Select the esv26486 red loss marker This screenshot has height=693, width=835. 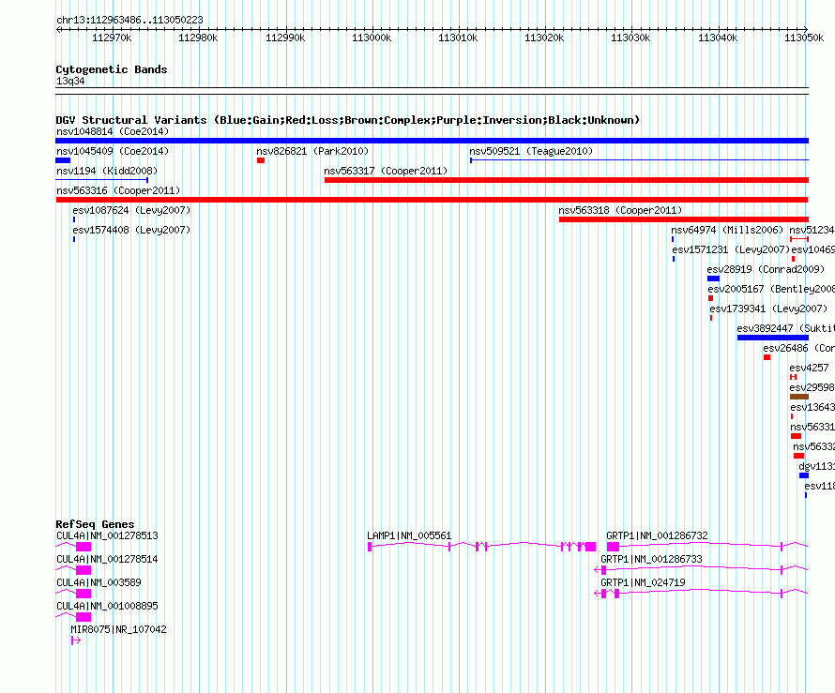tap(767, 357)
